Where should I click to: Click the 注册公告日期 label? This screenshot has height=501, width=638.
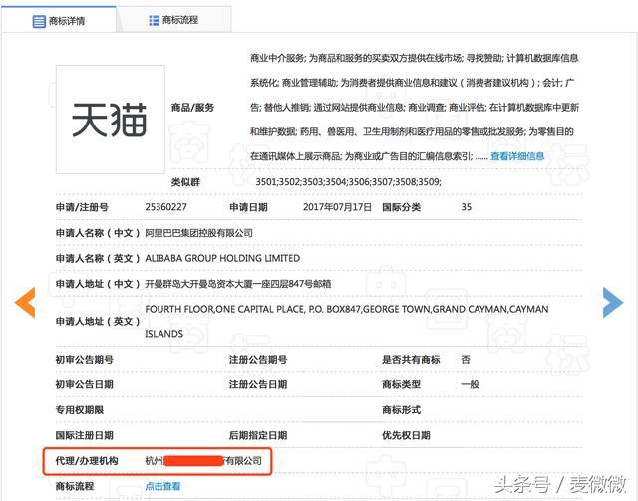pyautogui.click(x=258, y=384)
